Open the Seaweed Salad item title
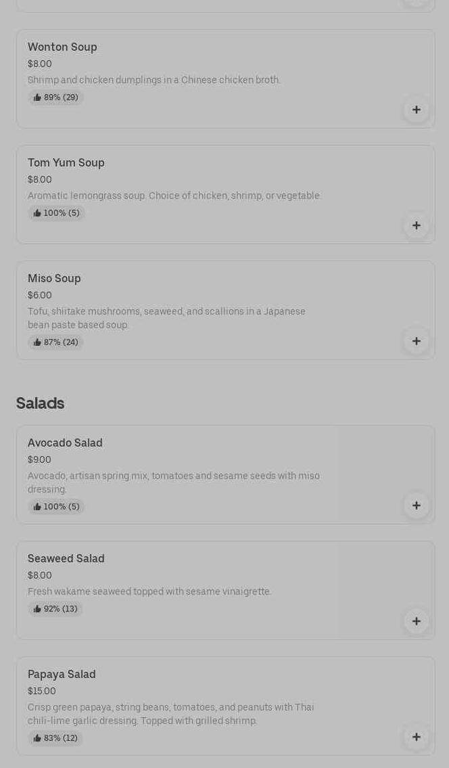Screen dimensions: 449x768 click(66, 559)
